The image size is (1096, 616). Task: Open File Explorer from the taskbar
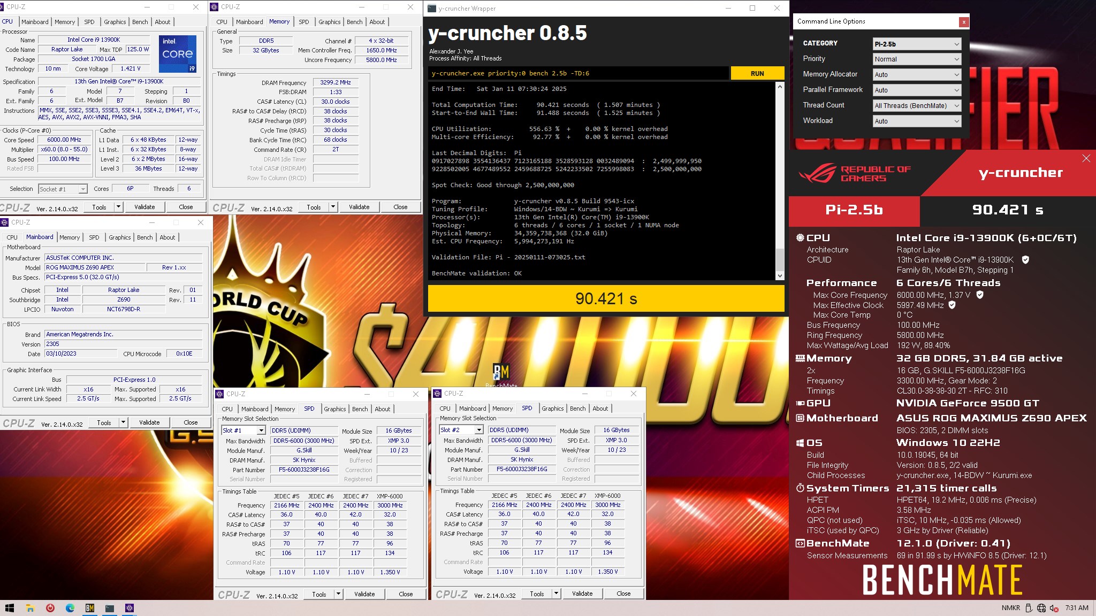tap(30, 608)
